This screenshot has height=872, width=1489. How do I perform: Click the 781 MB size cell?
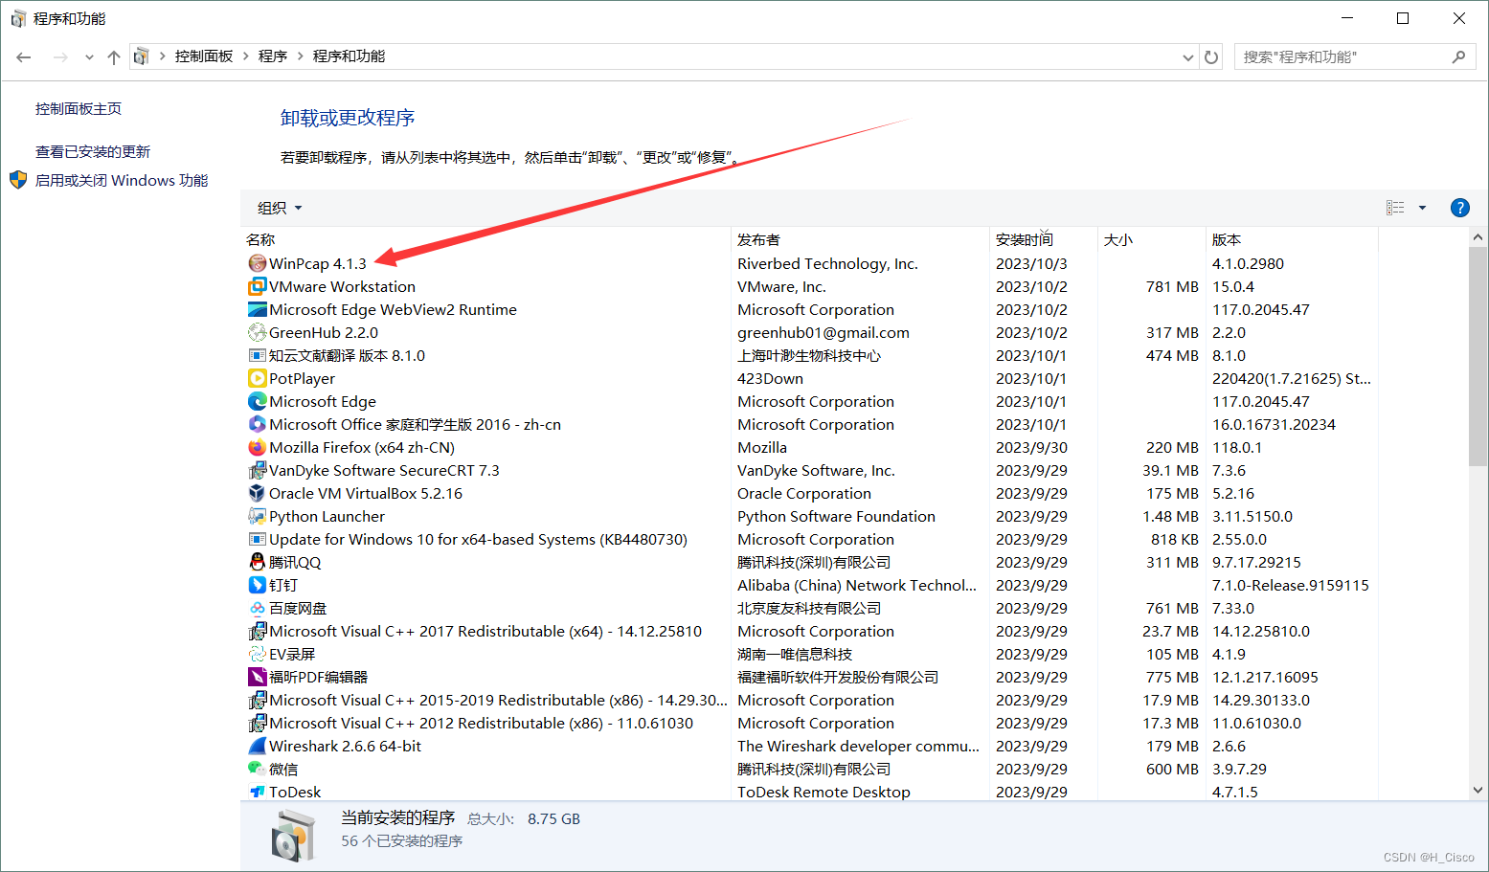(1172, 286)
